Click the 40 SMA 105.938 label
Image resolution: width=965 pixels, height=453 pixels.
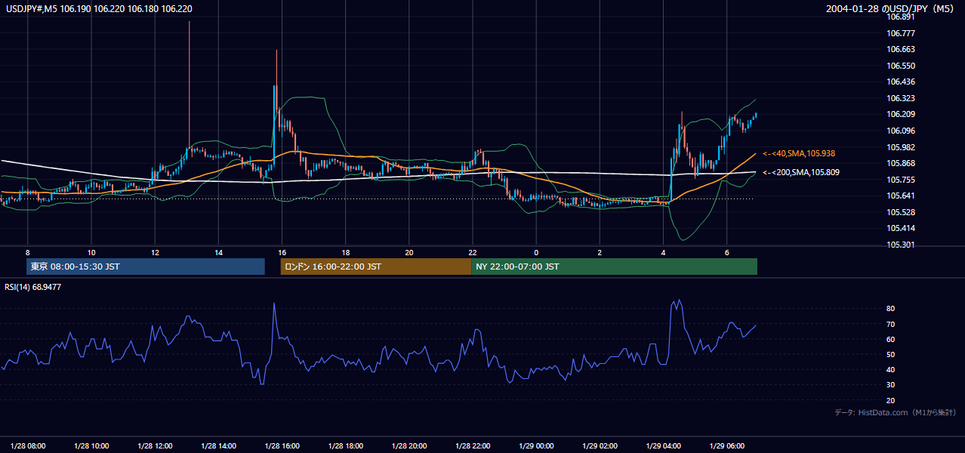pyautogui.click(x=799, y=153)
